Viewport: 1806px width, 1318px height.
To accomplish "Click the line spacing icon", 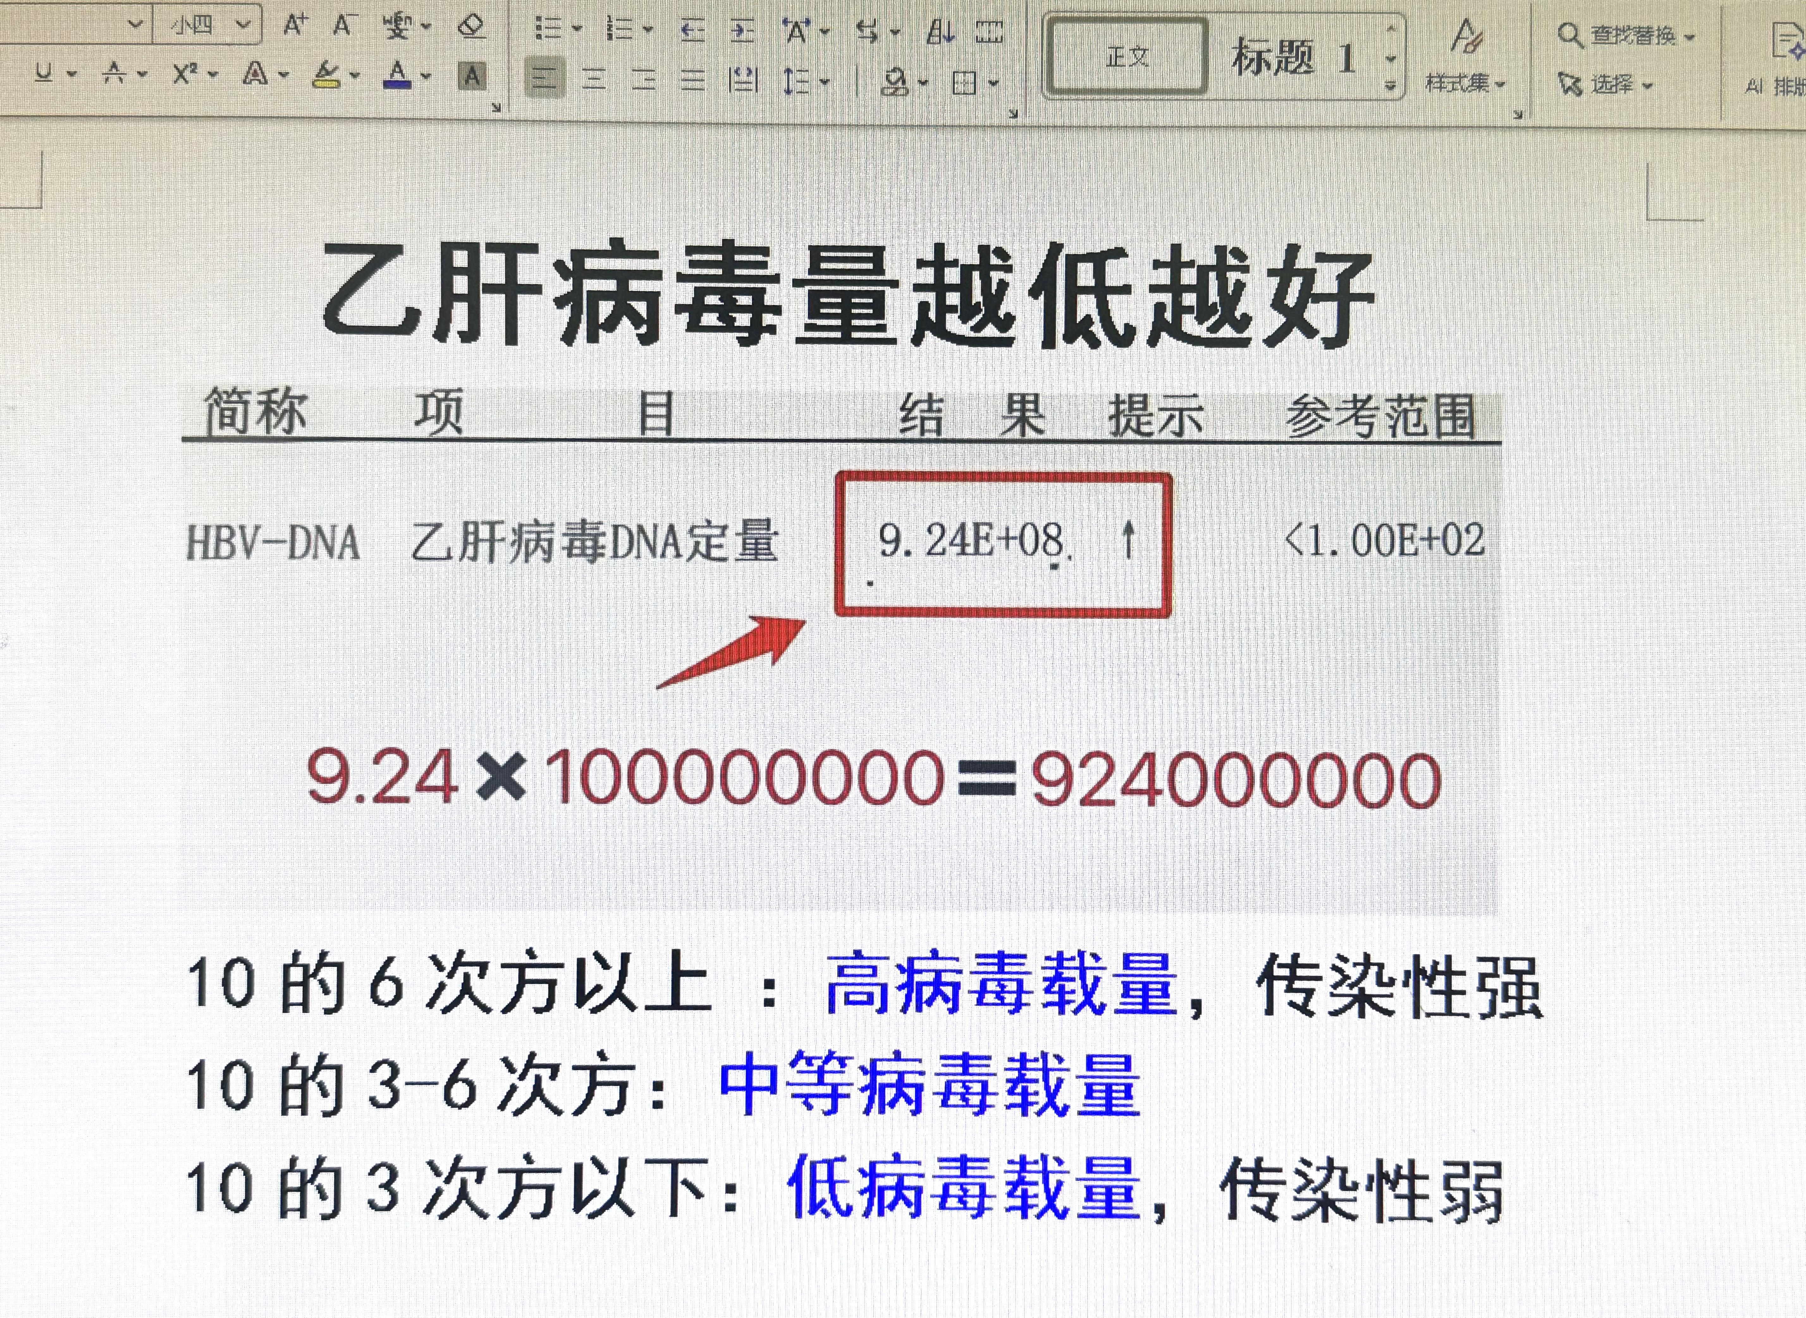I will pos(796,81).
